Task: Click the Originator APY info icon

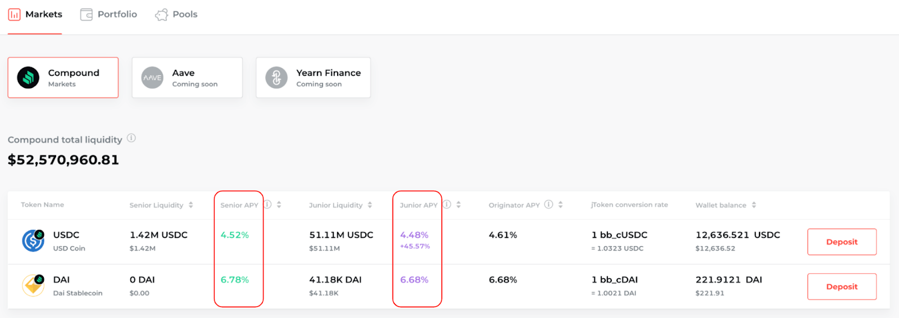Action: coord(549,204)
